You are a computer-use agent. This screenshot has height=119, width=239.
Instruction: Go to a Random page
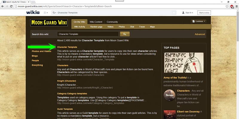[96, 27]
